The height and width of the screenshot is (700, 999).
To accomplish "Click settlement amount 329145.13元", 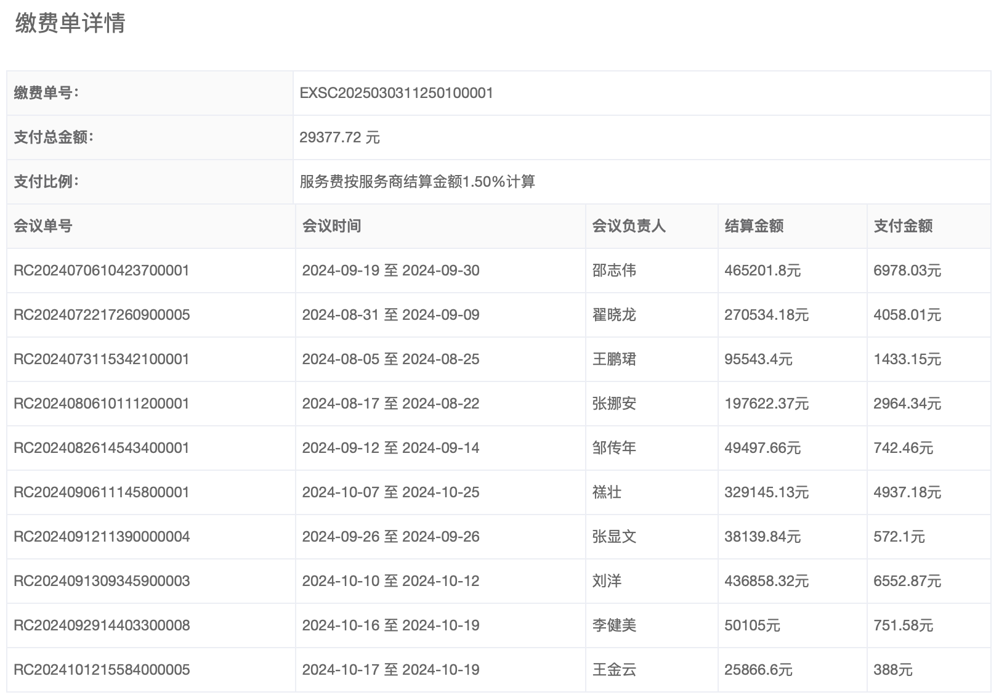I will [x=766, y=492].
